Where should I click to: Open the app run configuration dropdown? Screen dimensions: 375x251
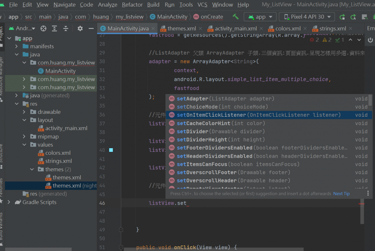pos(260,17)
